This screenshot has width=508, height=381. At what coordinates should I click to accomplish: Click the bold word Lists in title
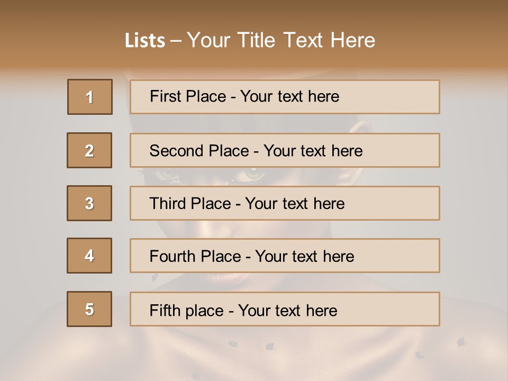[145, 41]
